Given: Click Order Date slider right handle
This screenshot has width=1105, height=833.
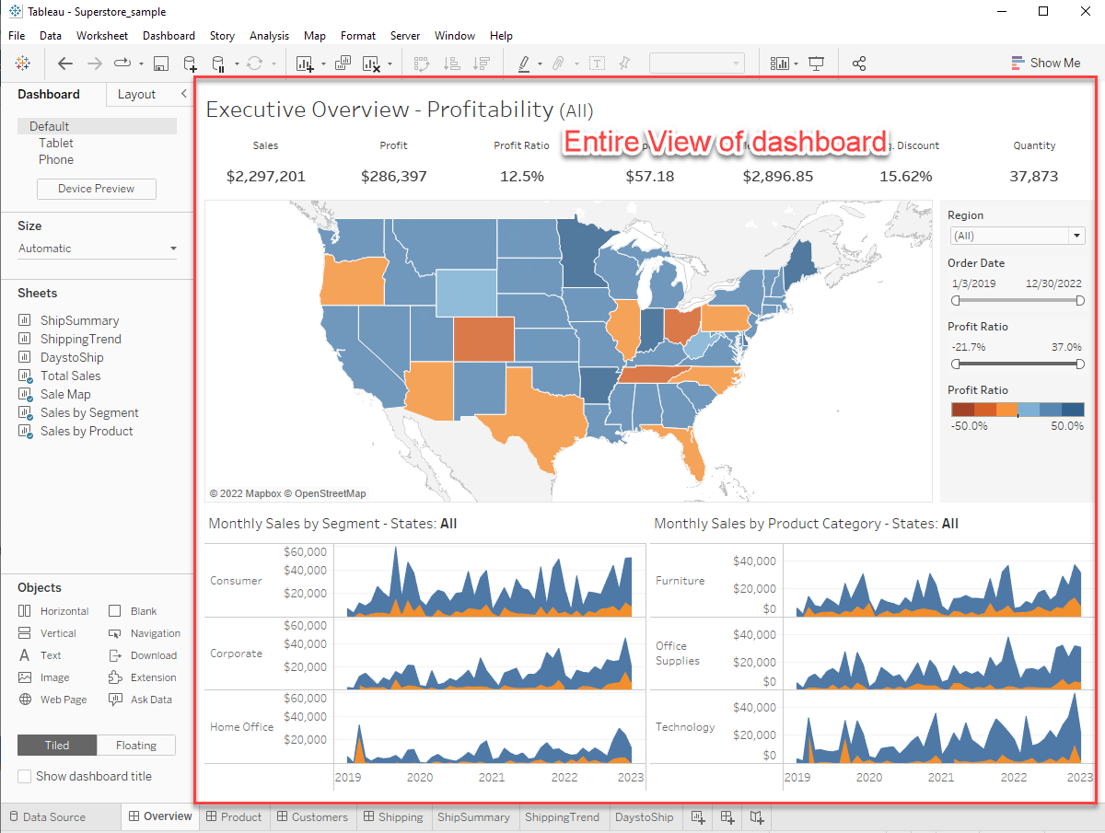Looking at the screenshot, I should pos(1080,300).
